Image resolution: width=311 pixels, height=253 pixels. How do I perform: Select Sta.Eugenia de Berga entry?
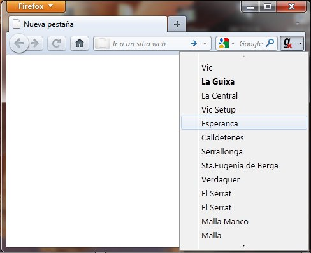pos(244,166)
